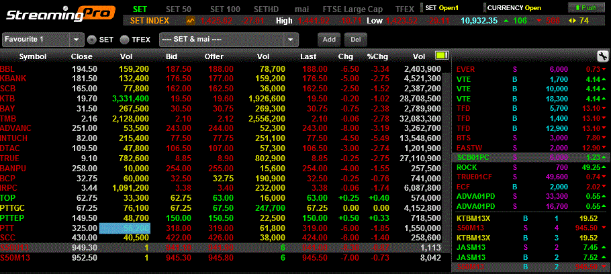611x274 pixels.
Task: Select the PTTEP symbol
Action: pyautogui.click(x=13, y=218)
